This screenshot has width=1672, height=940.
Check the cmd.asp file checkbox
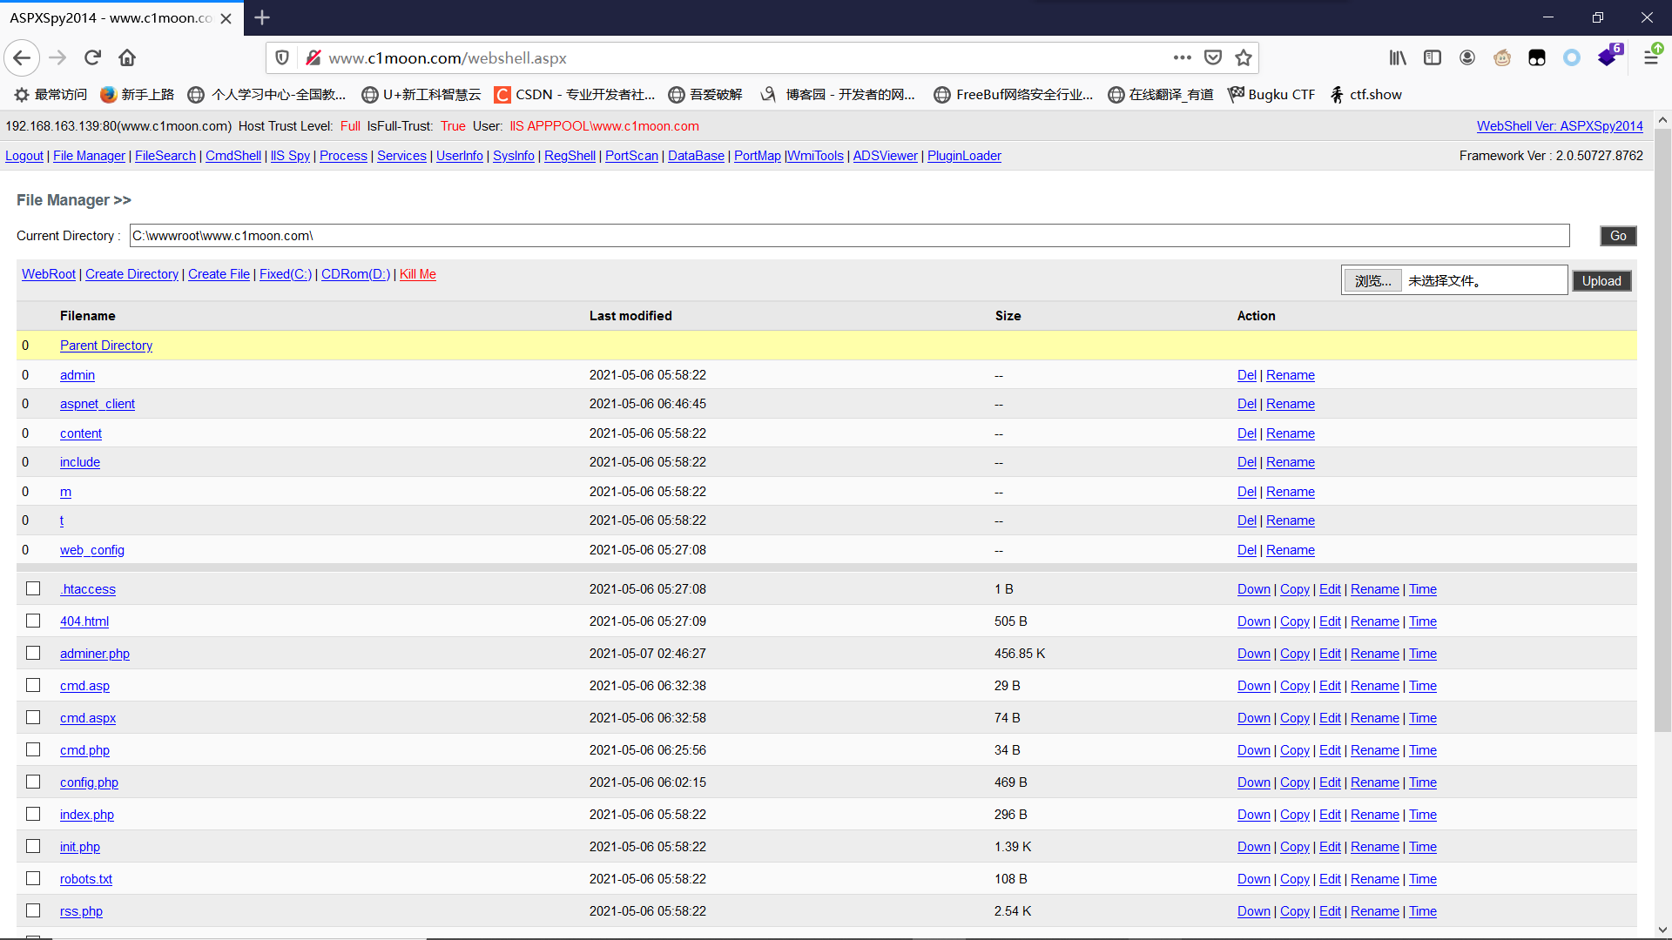click(x=33, y=685)
